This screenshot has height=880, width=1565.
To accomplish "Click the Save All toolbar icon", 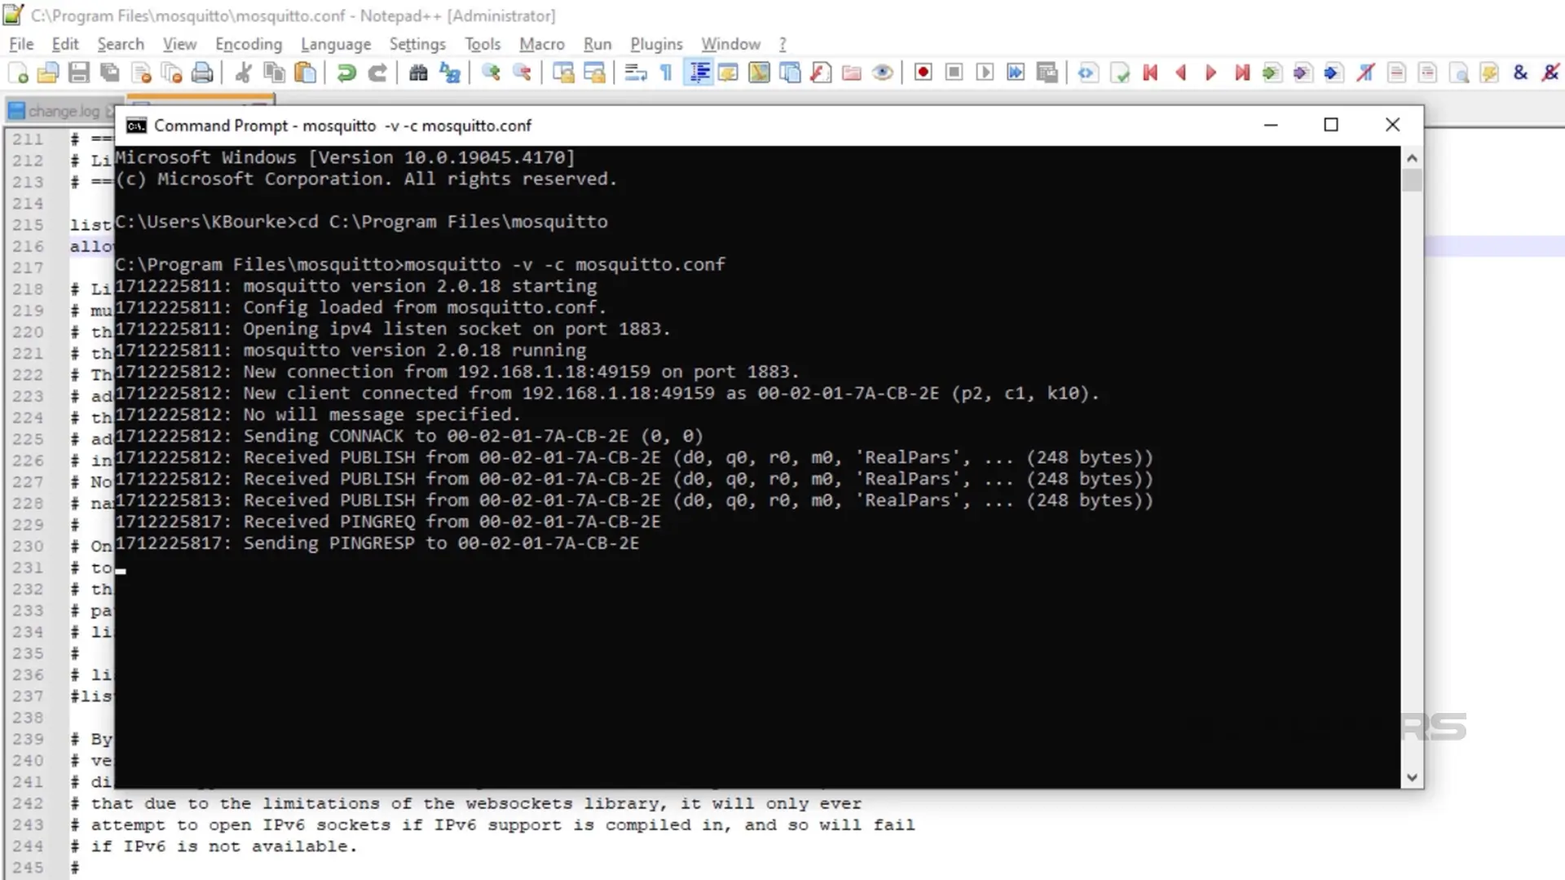I will 110,73.
